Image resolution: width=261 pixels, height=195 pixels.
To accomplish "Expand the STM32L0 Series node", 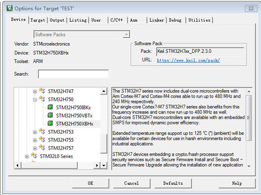I will pos(27,157).
